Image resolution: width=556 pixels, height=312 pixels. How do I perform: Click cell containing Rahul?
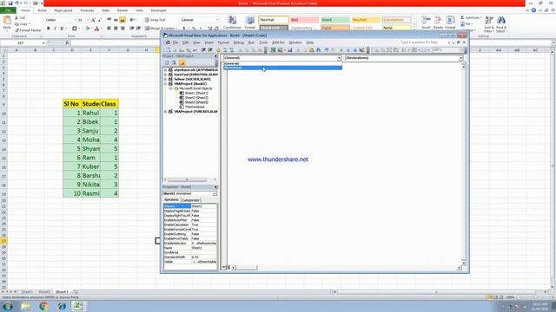pyautogui.click(x=90, y=113)
